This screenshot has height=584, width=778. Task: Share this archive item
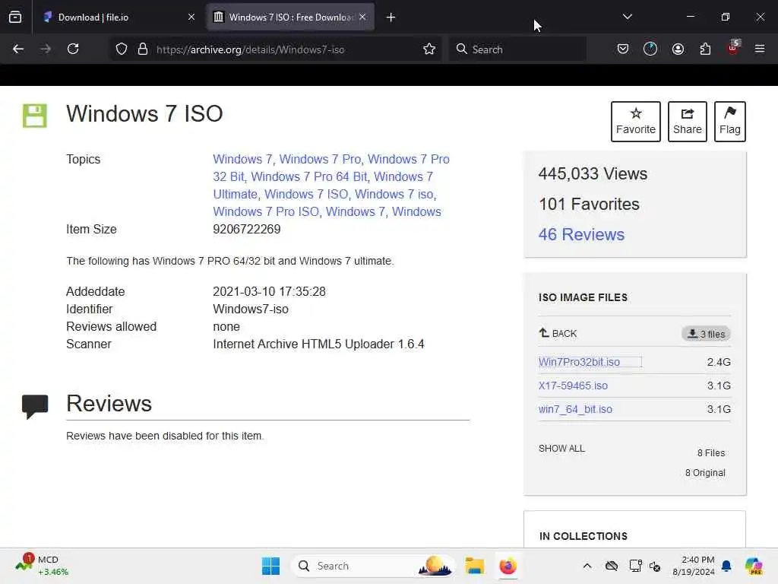click(x=687, y=122)
